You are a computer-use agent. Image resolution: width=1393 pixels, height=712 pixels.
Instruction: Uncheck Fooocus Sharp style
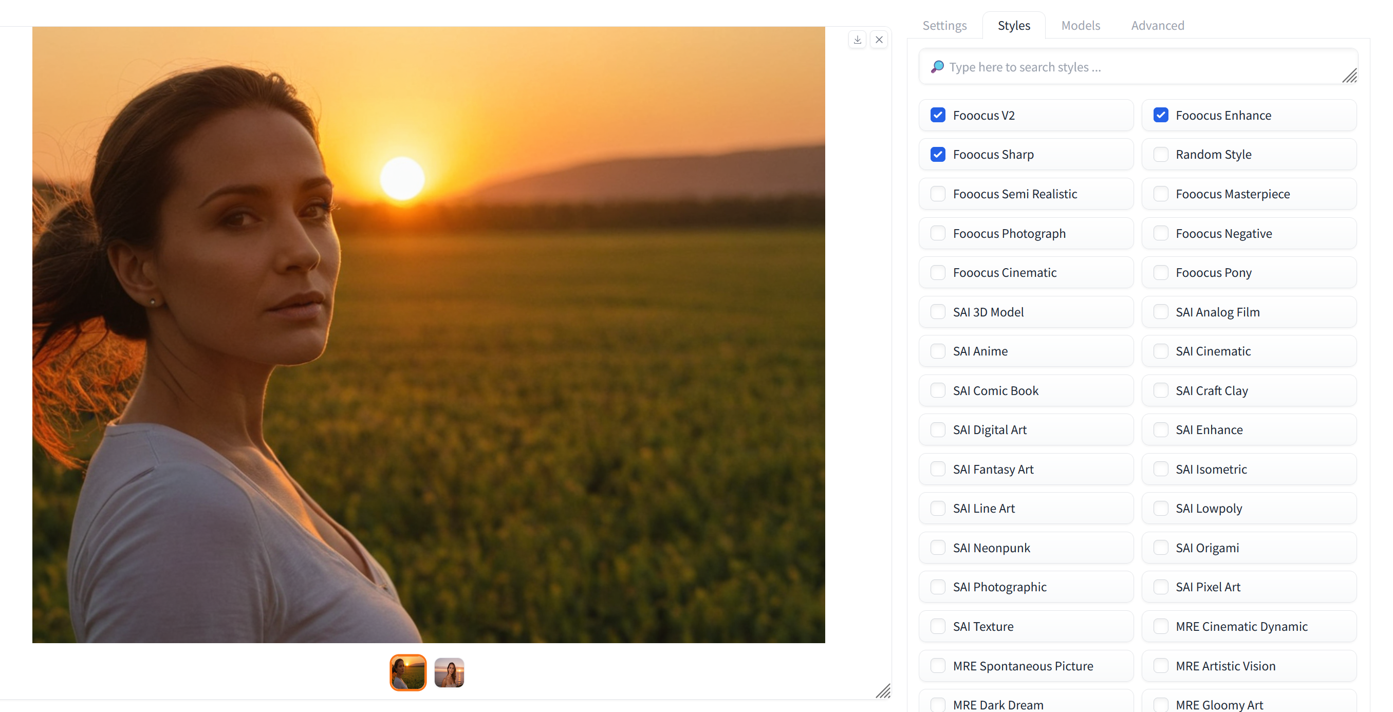[x=938, y=155]
